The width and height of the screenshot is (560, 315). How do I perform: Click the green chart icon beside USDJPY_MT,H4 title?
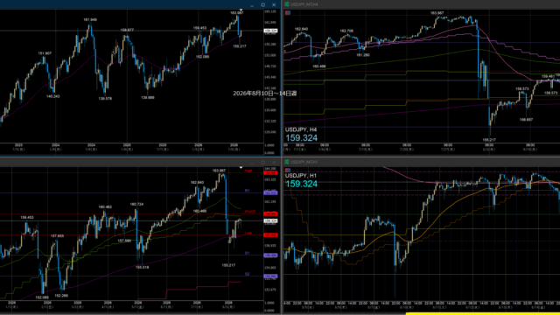click(286, 4)
